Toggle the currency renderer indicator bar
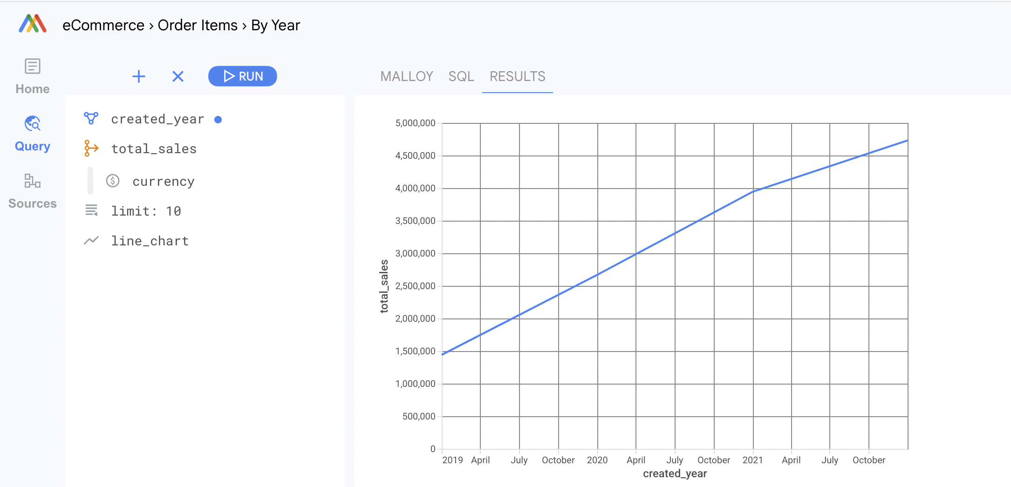 pos(90,181)
